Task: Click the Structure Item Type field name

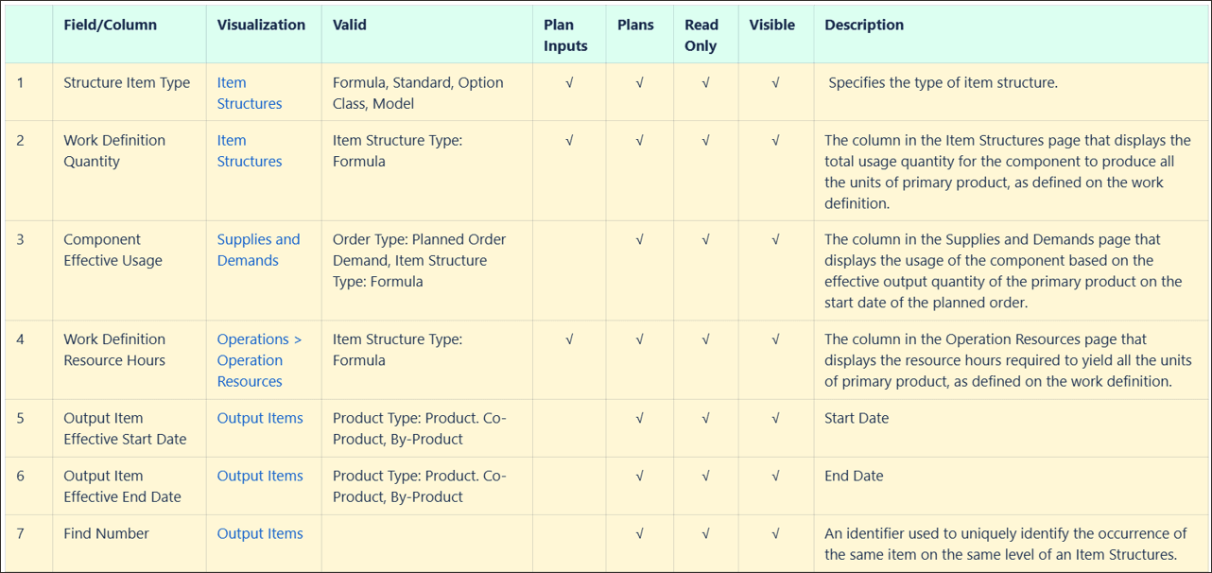Action: coord(127,82)
